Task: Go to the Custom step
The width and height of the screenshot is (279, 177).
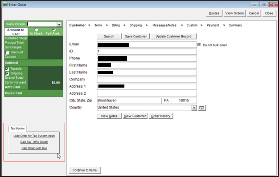Action: tap(192, 25)
